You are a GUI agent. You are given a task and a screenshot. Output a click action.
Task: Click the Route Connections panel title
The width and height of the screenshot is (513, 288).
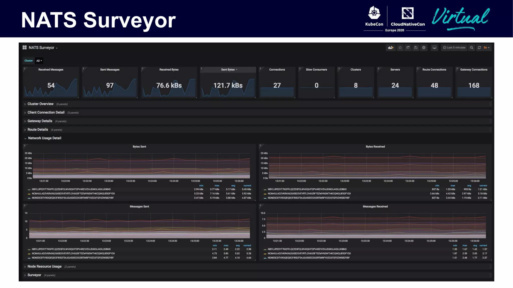434,69
